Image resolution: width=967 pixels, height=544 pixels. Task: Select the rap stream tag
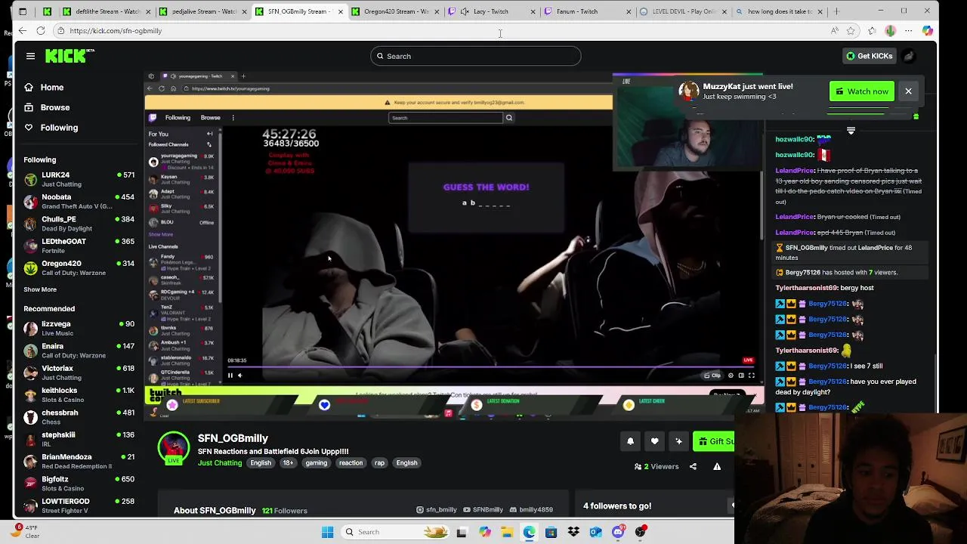coord(379,463)
